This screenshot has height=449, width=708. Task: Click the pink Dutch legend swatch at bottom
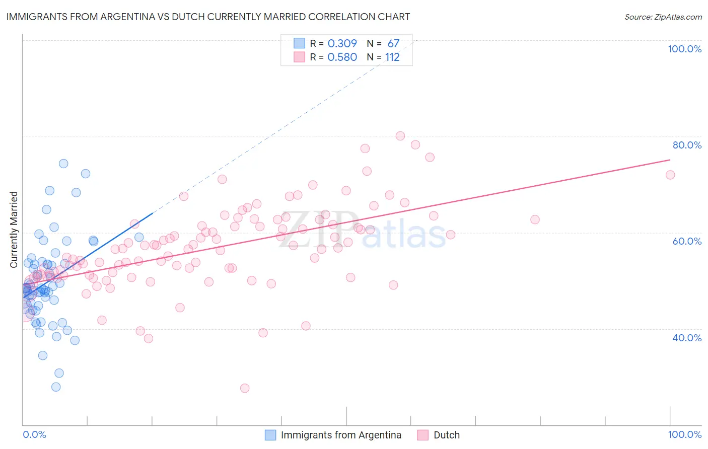[x=423, y=435]
